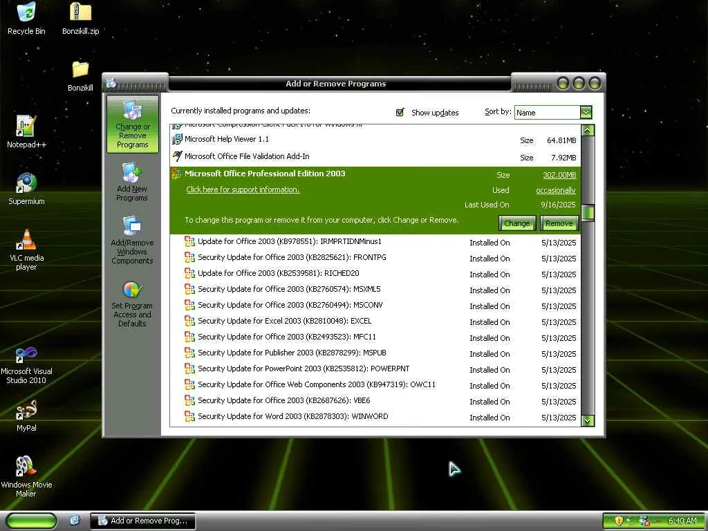The height and width of the screenshot is (531, 708).
Task: Click the icon of KB2760574 MSXML5 update
Action: 189,289
